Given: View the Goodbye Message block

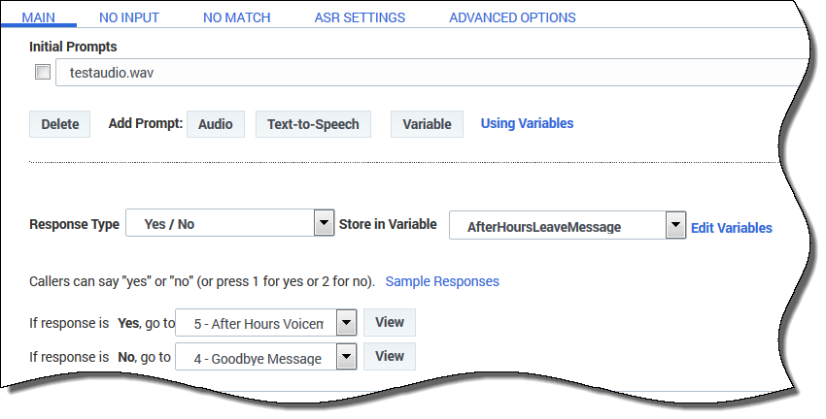Looking at the screenshot, I should [389, 356].
